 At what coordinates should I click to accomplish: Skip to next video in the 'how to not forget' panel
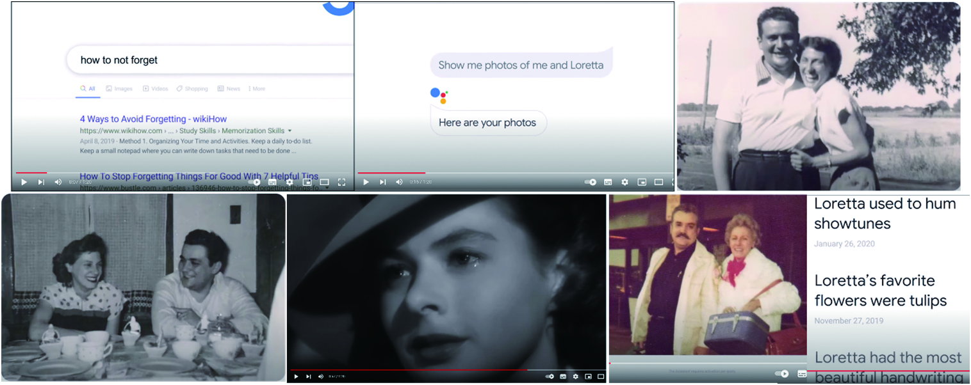pos(41,182)
